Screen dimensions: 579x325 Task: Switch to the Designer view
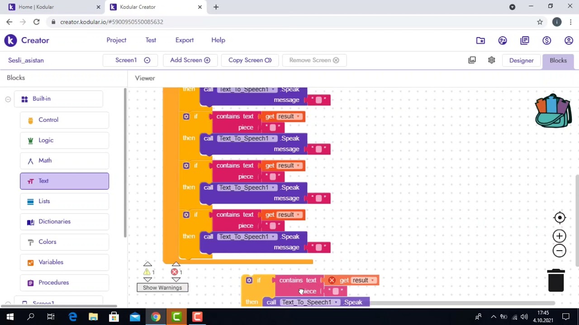521,60
